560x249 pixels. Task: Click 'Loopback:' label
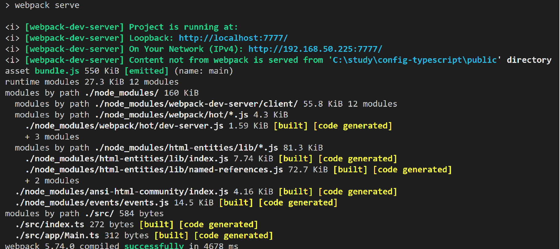(151, 38)
